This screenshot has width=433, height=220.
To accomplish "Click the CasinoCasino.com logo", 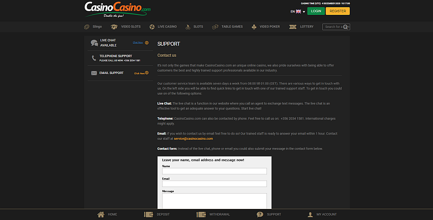I will (117, 10).
